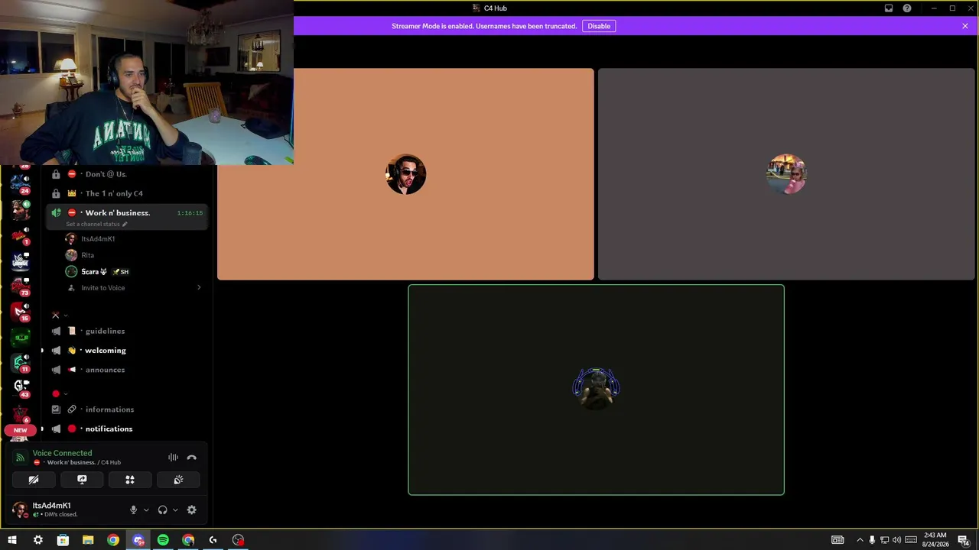Open OBS Studio from the taskbar
This screenshot has width=979, height=550.
[239, 540]
